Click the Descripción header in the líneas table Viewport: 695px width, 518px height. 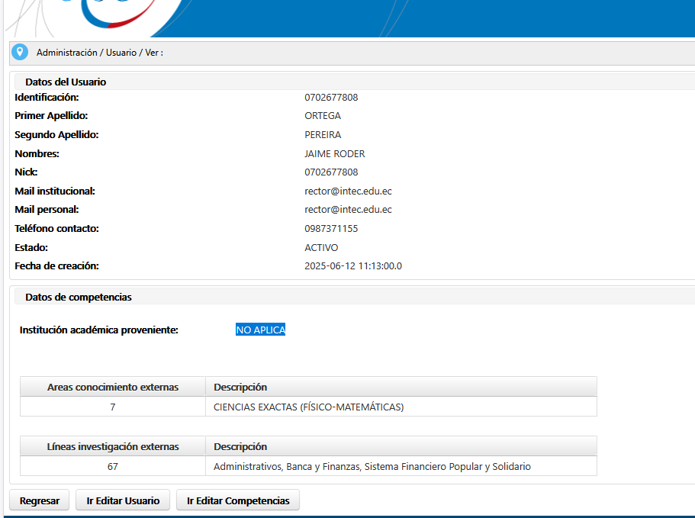(401, 446)
